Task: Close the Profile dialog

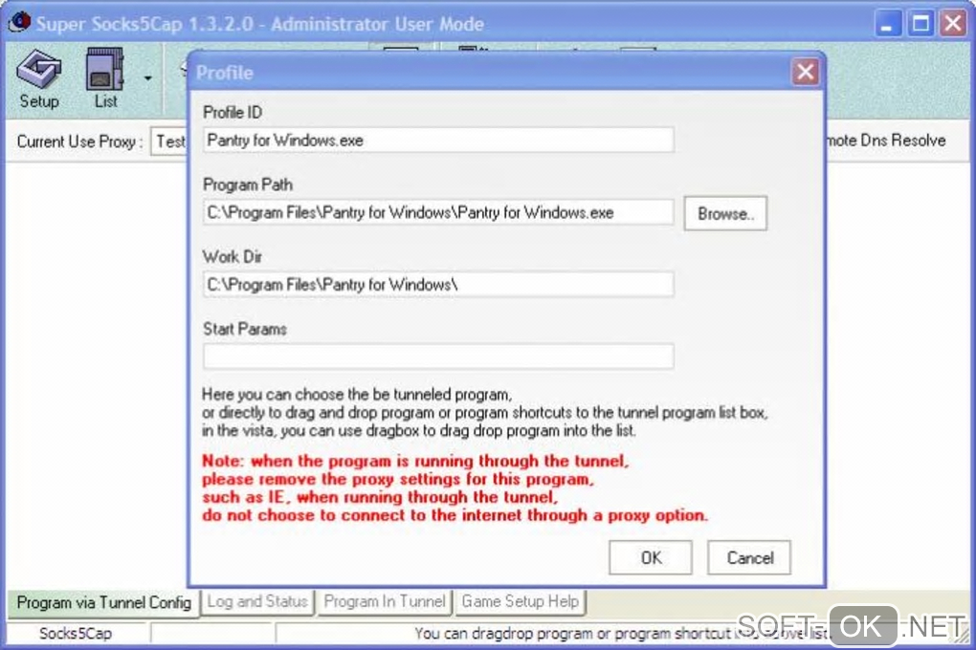Action: tap(806, 72)
